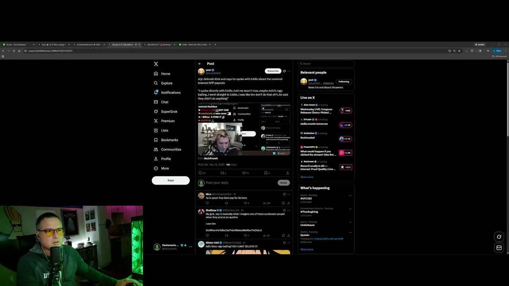The height and width of the screenshot is (286, 509).
Task: Open the floating Messages envelope button
Action: tap(499, 248)
